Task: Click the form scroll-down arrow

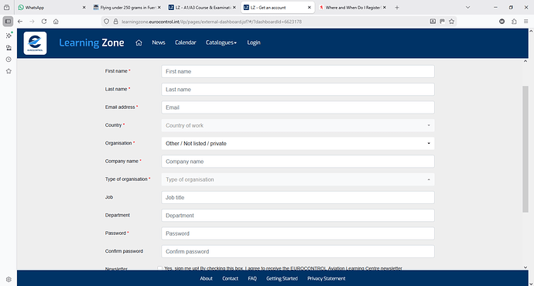Action: point(525,267)
